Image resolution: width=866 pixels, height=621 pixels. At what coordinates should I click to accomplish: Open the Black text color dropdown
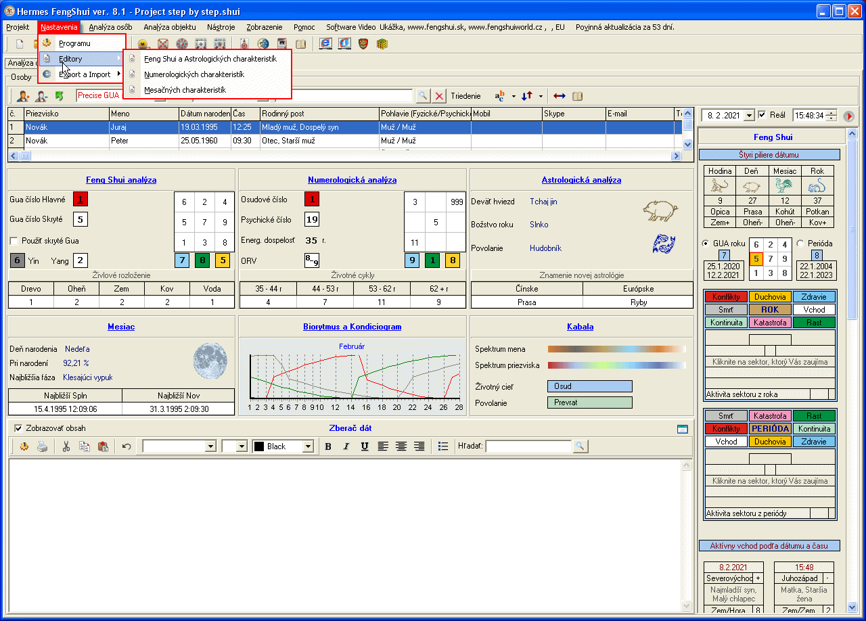coord(308,446)
